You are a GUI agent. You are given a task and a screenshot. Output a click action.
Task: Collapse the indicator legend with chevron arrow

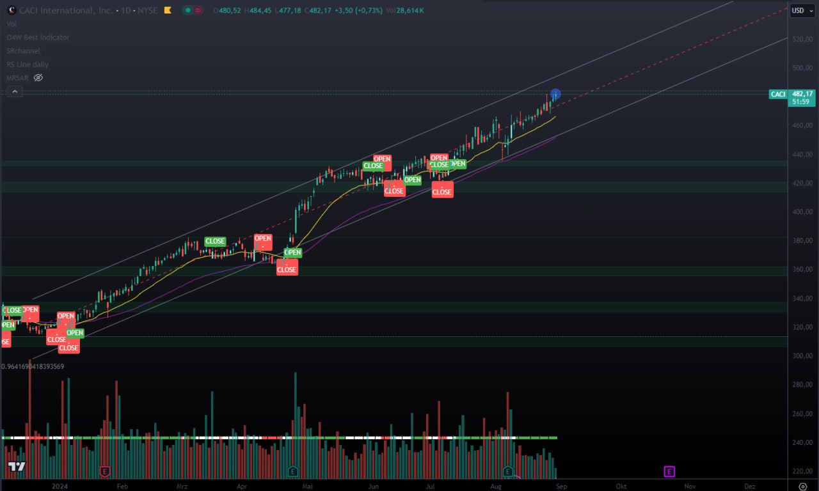tap(15, 92)
